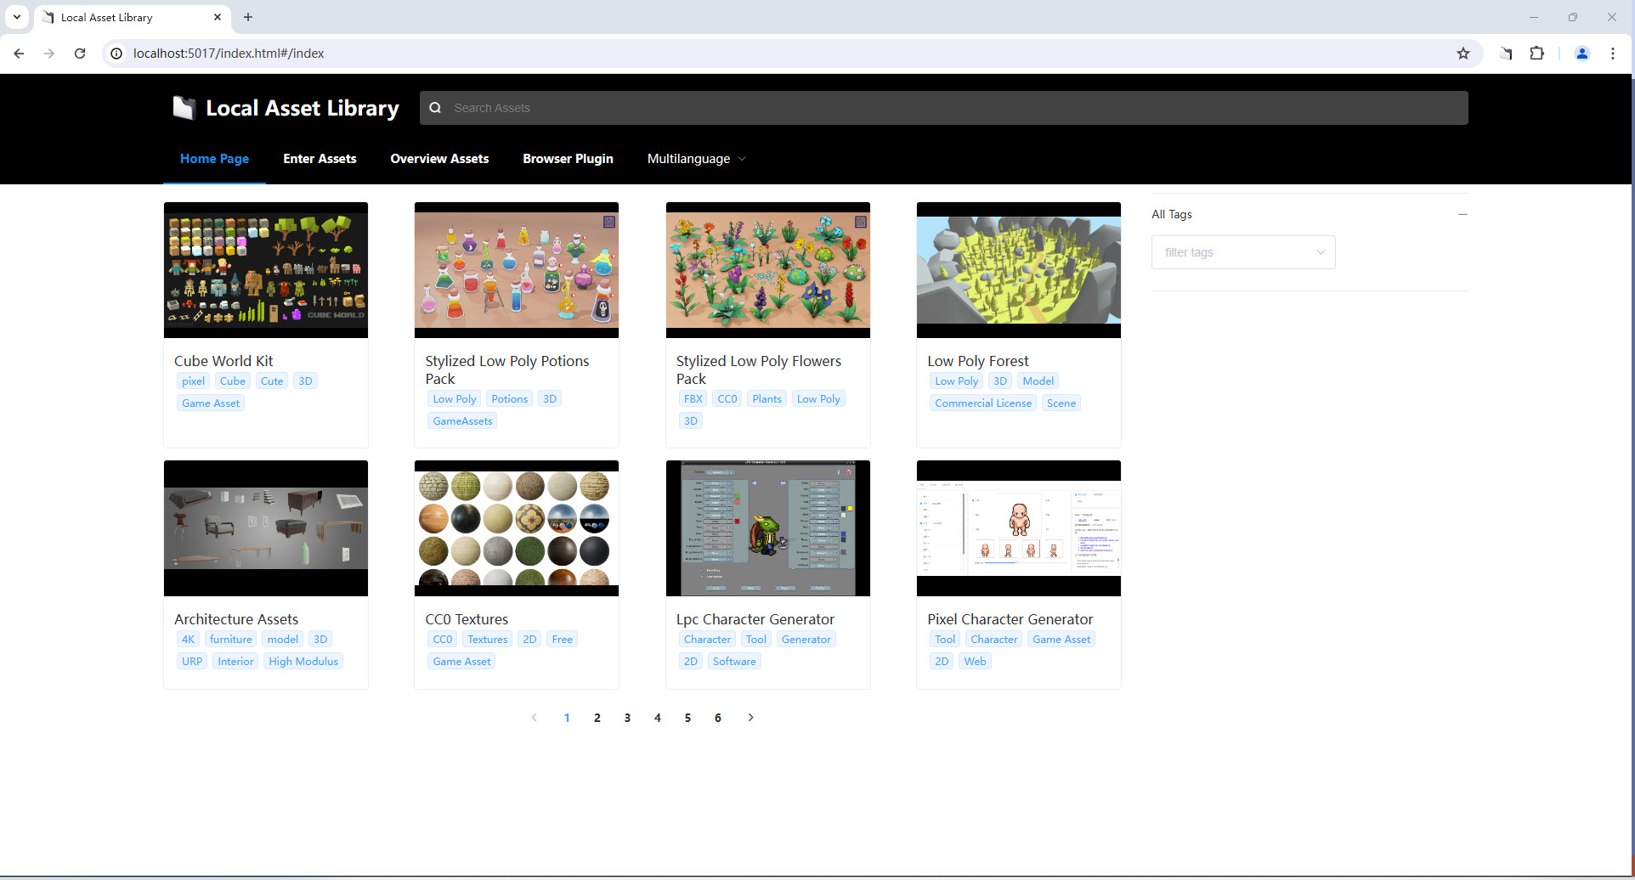
Task: Go to pagination page 4
Action: point(657,718)
